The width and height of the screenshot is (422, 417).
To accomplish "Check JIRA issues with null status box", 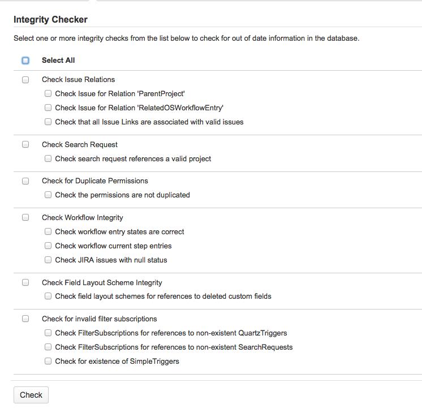I will point(49,260).
